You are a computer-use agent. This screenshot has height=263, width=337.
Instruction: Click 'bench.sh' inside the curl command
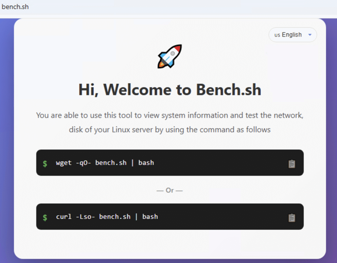(x=115, y=217)
